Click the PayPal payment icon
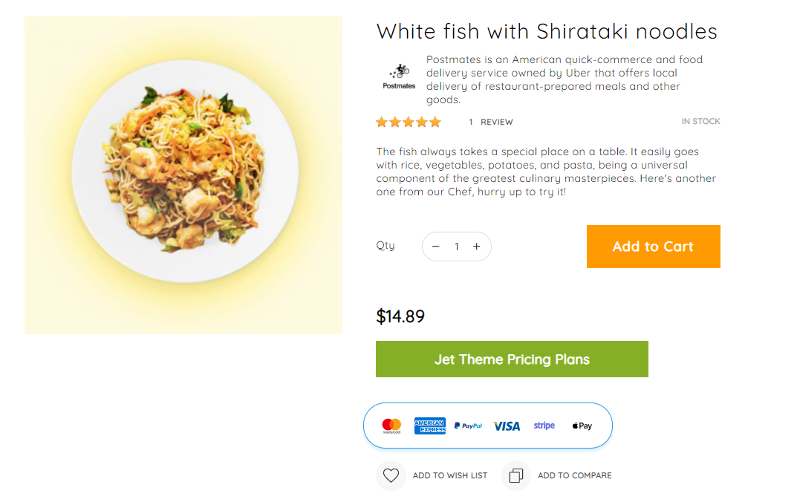The width and height of the screenshot is (797, 502). click(x=468, y=426)
